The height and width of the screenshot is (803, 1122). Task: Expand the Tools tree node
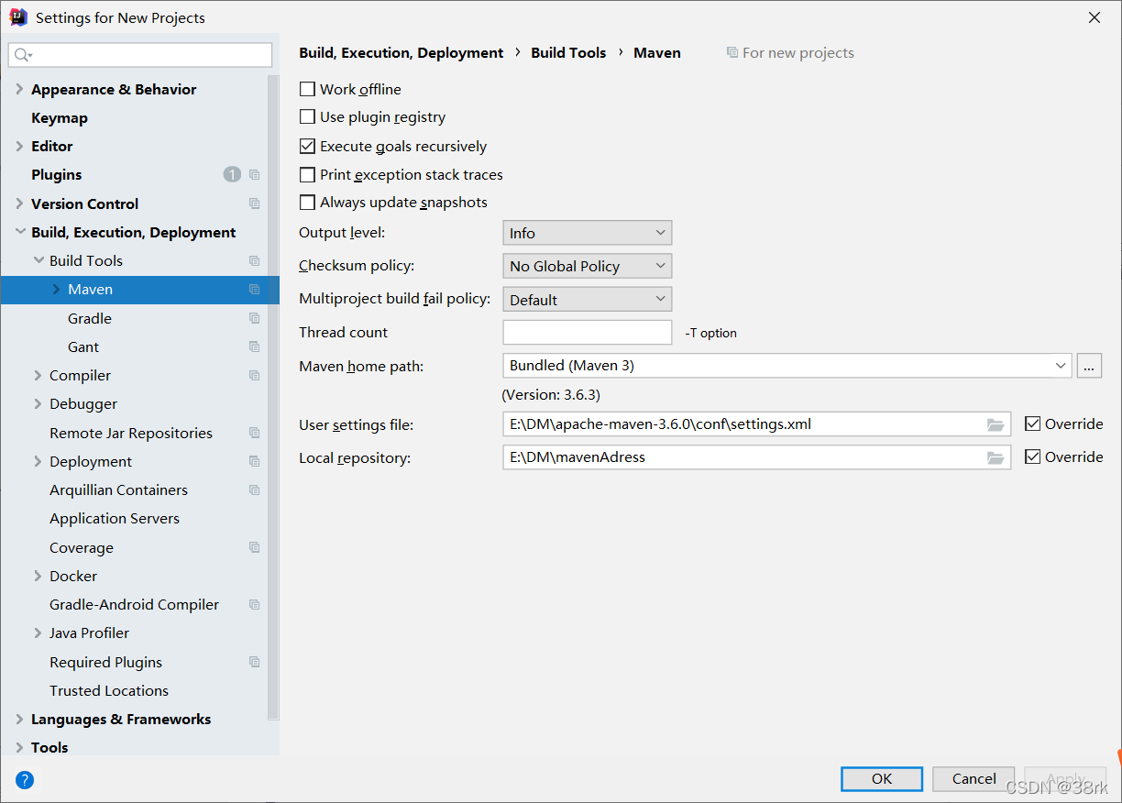point(20,747)
